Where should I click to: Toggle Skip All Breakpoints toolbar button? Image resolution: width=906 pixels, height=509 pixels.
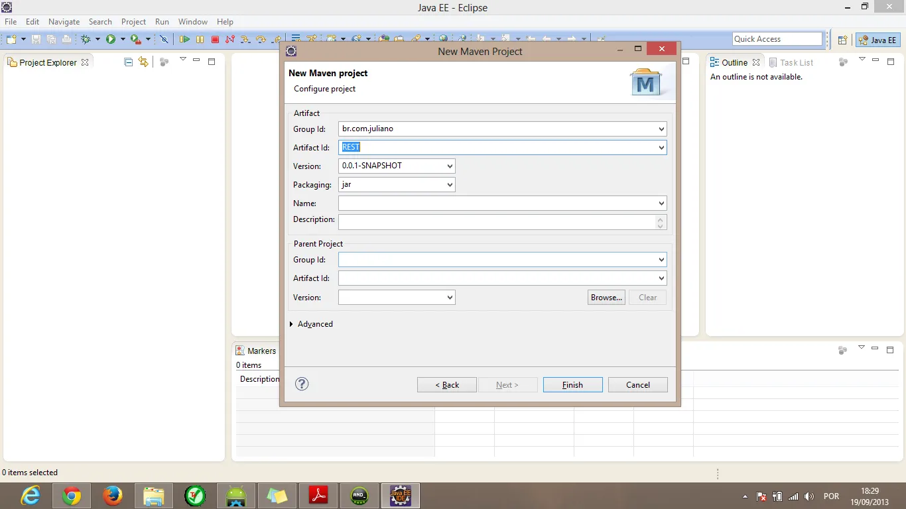[164, 40]
